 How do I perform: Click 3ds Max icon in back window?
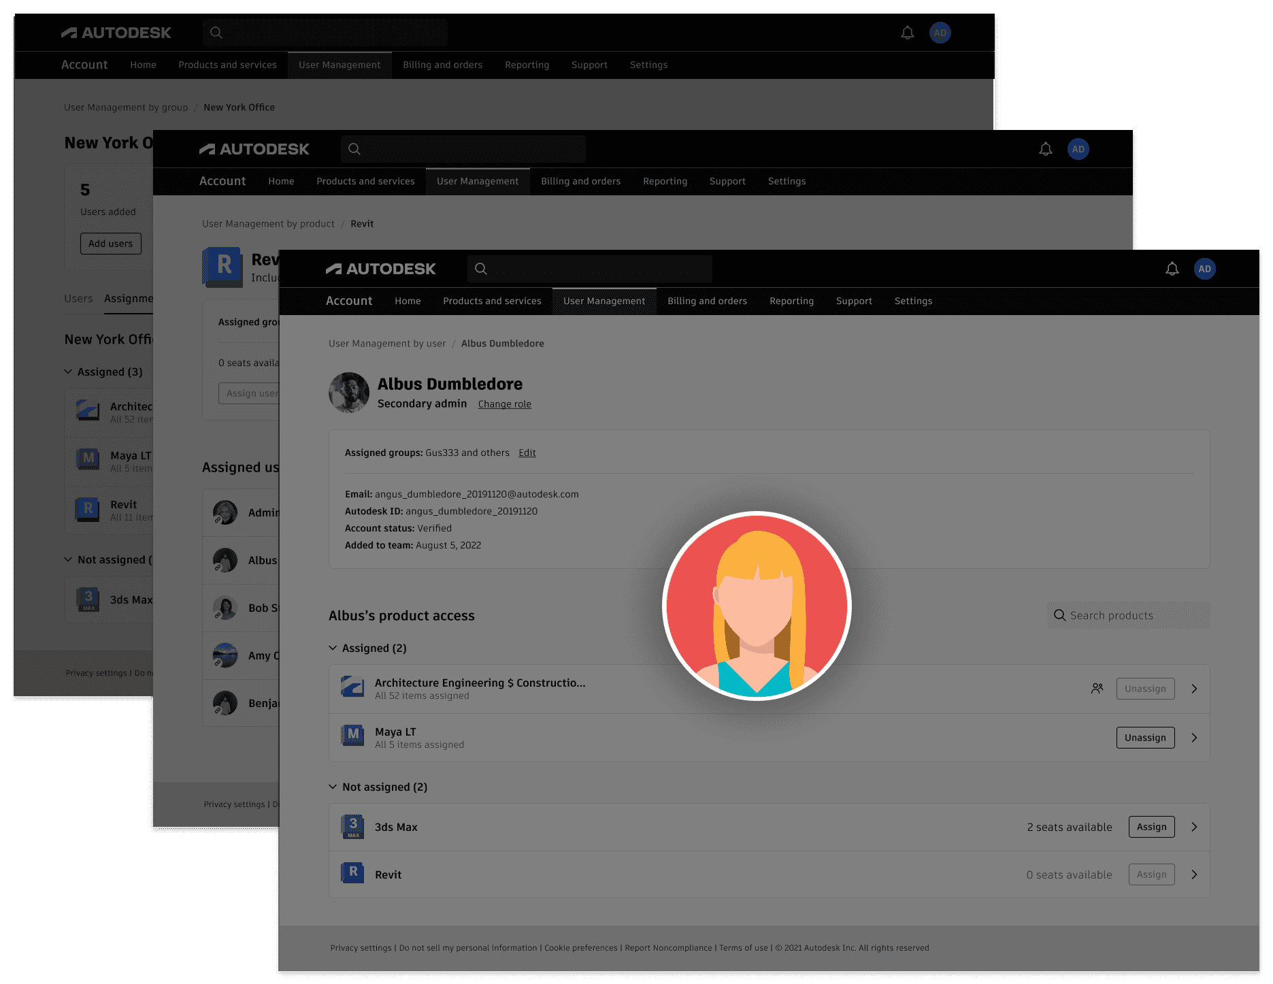(88, 600)
